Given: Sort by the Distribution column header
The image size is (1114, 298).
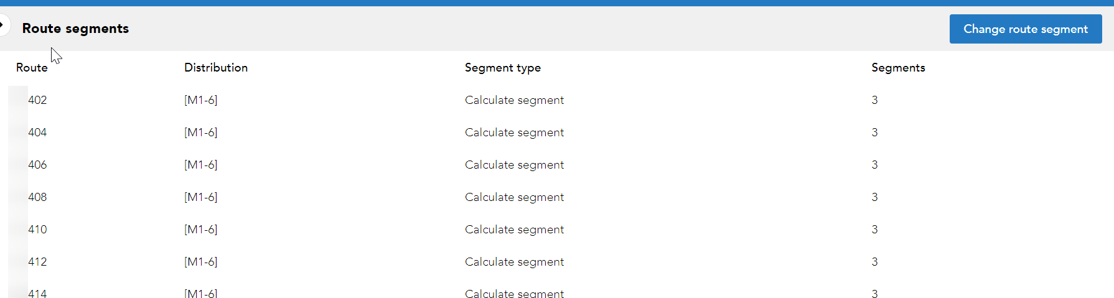Looking at the screenshot, I should [x=216, y=68].
